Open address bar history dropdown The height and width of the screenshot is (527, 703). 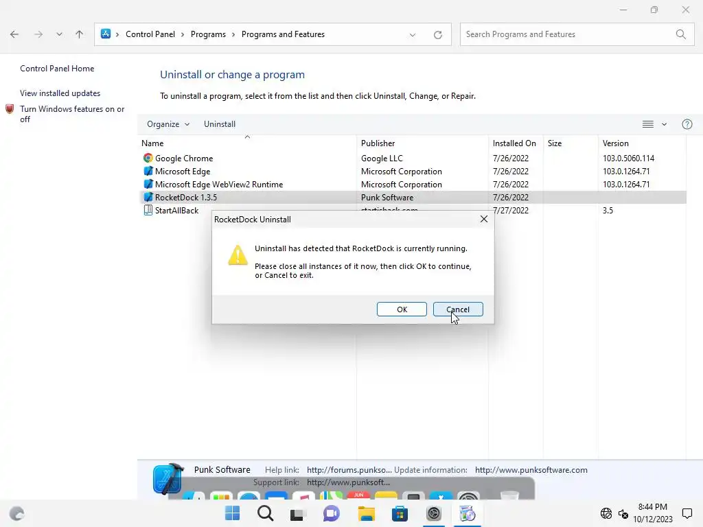coord(413,34)
